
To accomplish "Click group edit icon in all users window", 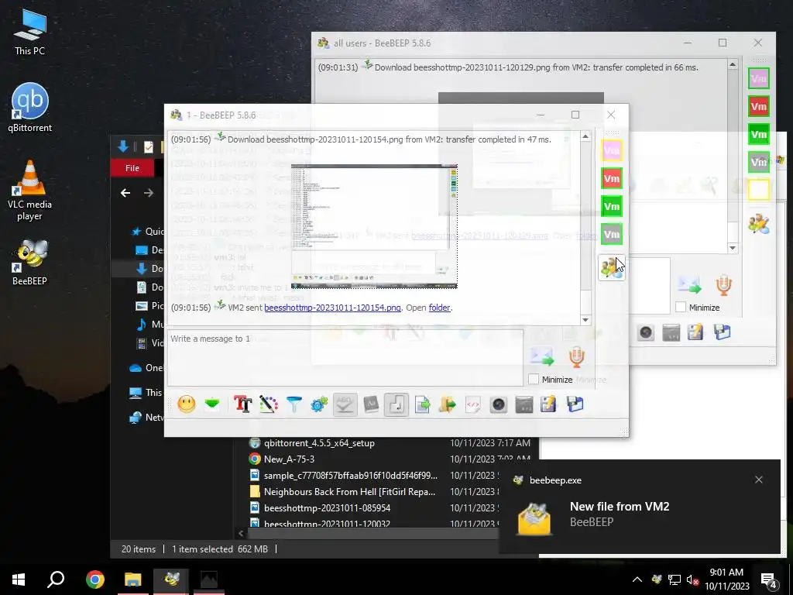I will (x=759, y=223).
